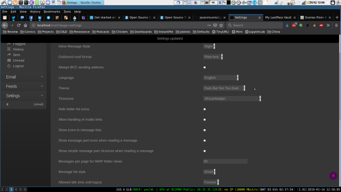Open the Bookmarks menu
Screen dimensions: 341x192
[52, 12]
